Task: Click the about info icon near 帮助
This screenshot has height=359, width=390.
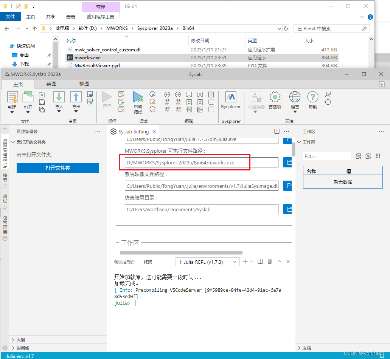Action: click(328, 102)
